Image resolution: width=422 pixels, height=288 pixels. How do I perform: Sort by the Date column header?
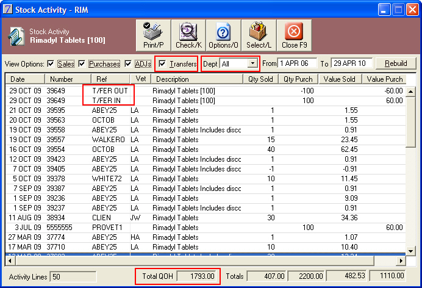(25, 79)
